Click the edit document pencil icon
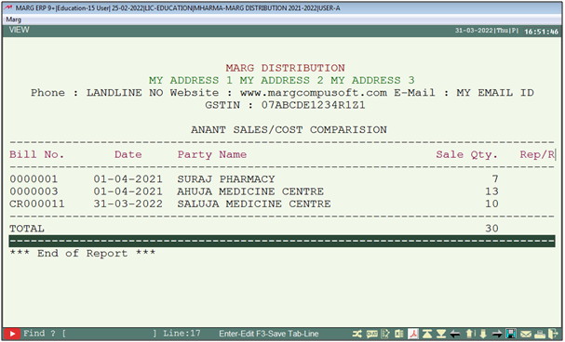The image size is (565, 342). click(x=385, y=334)
